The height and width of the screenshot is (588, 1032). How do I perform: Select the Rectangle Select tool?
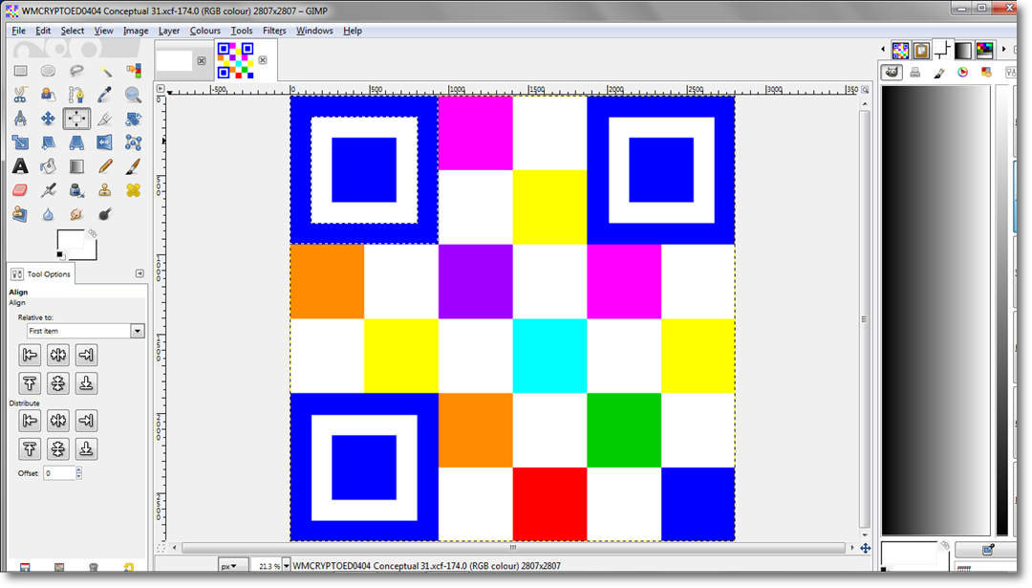point(20,71)
